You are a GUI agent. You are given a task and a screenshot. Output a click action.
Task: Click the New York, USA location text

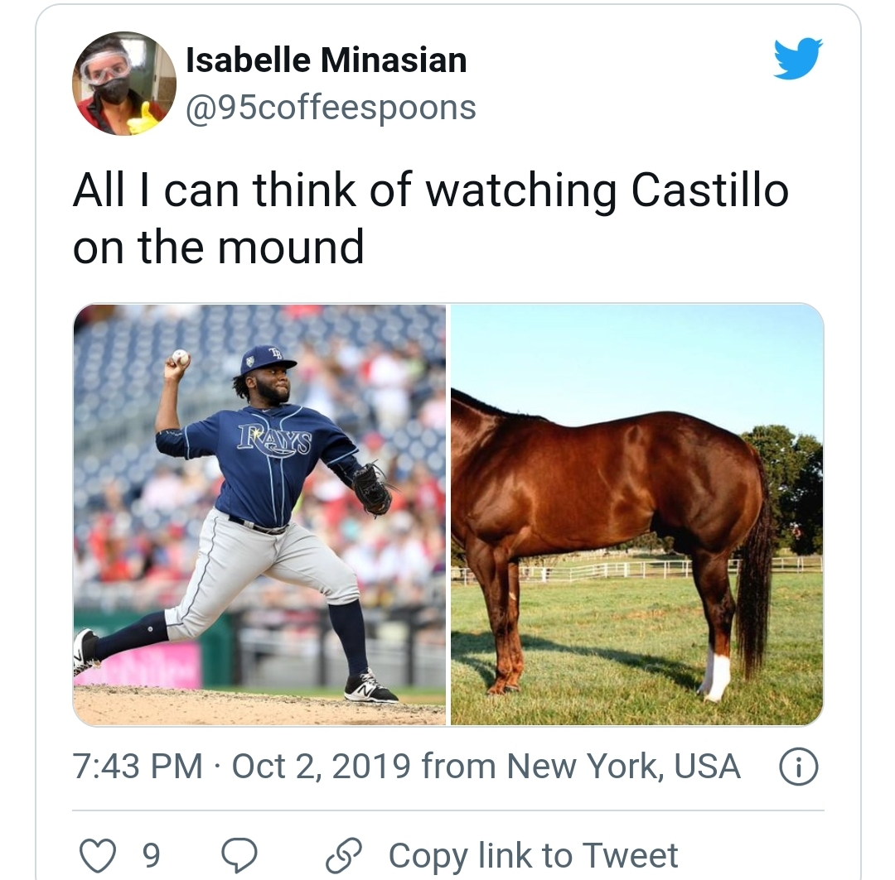[x=623, y=766]
